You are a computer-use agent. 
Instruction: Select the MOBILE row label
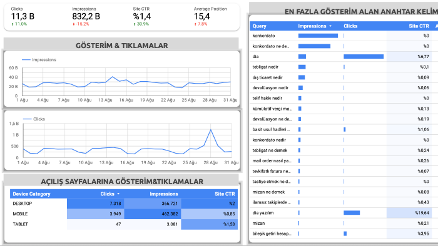(x=20, y=214)
